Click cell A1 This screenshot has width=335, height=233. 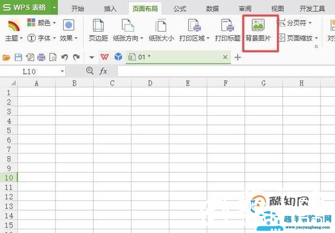point(36,92)
